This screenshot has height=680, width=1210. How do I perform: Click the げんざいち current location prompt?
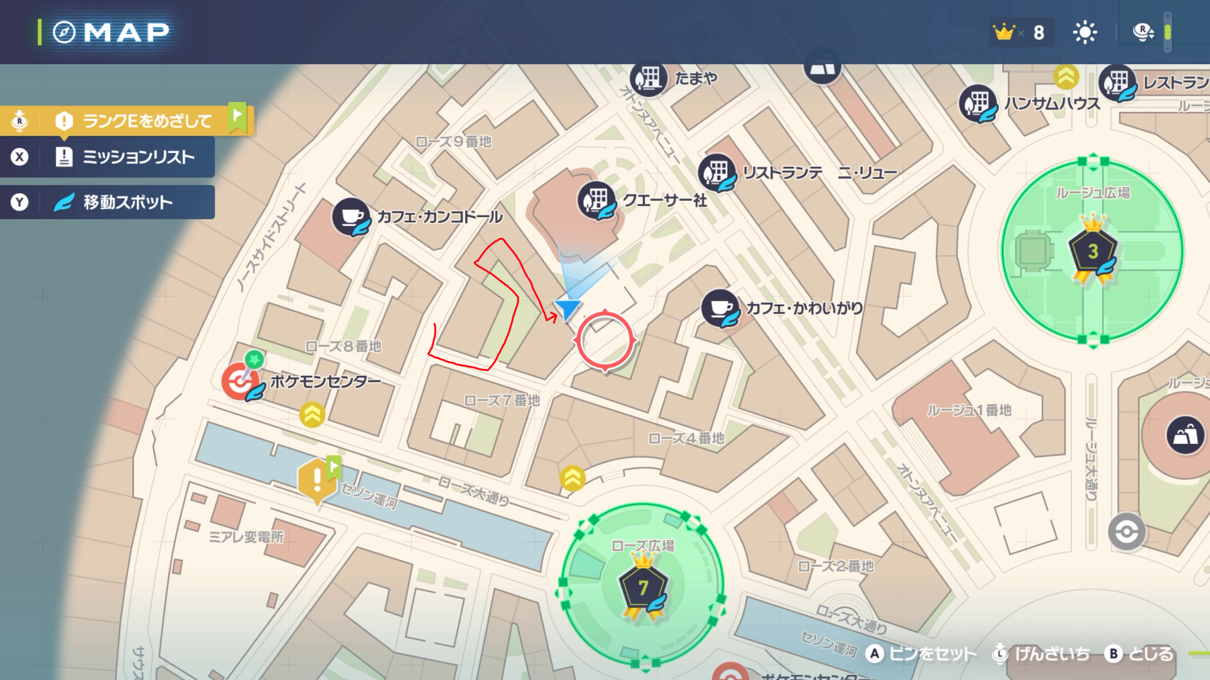[1041, 654]
